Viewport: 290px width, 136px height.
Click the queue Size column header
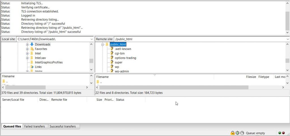[95, 100]
